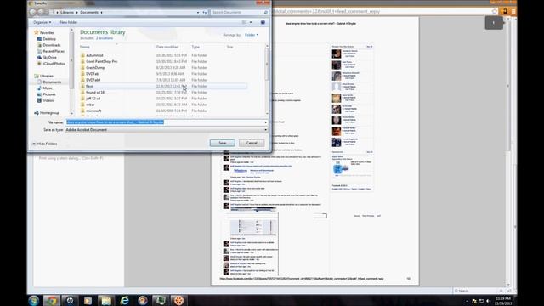This screenshot has height=306, width=544.
Task: Click the Save button in the dialog
Action: [223, 143]
